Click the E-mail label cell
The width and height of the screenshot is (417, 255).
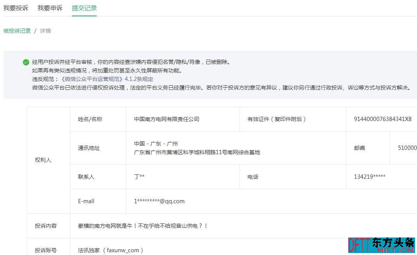tap(86, 201)
